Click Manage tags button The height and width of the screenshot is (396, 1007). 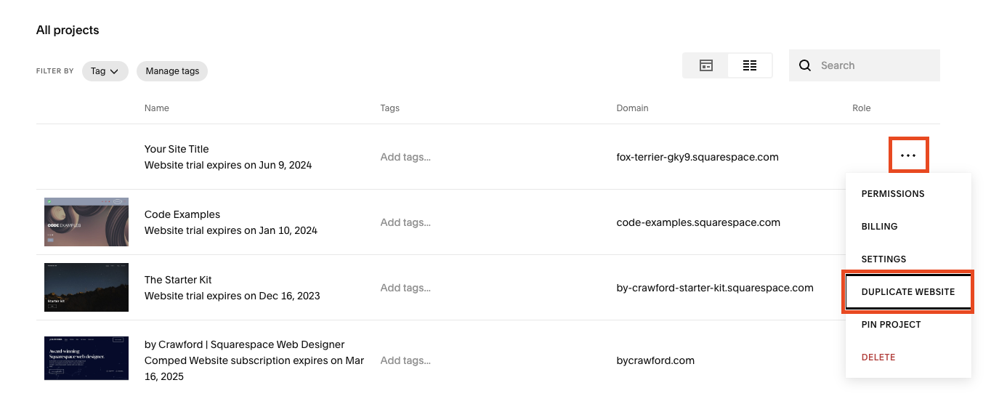click(172, 71)
